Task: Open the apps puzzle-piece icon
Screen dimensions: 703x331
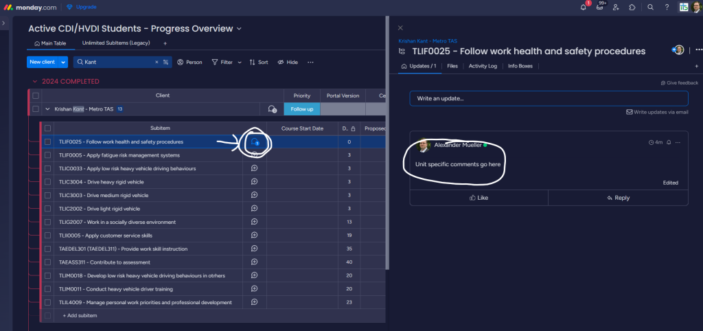Action: (632, 7)
